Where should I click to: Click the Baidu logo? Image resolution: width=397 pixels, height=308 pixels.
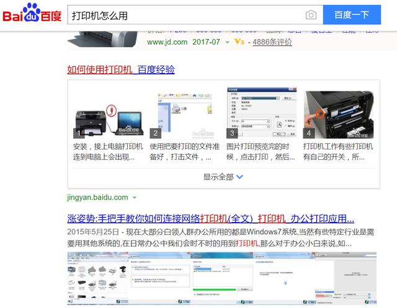coord(32,12)
